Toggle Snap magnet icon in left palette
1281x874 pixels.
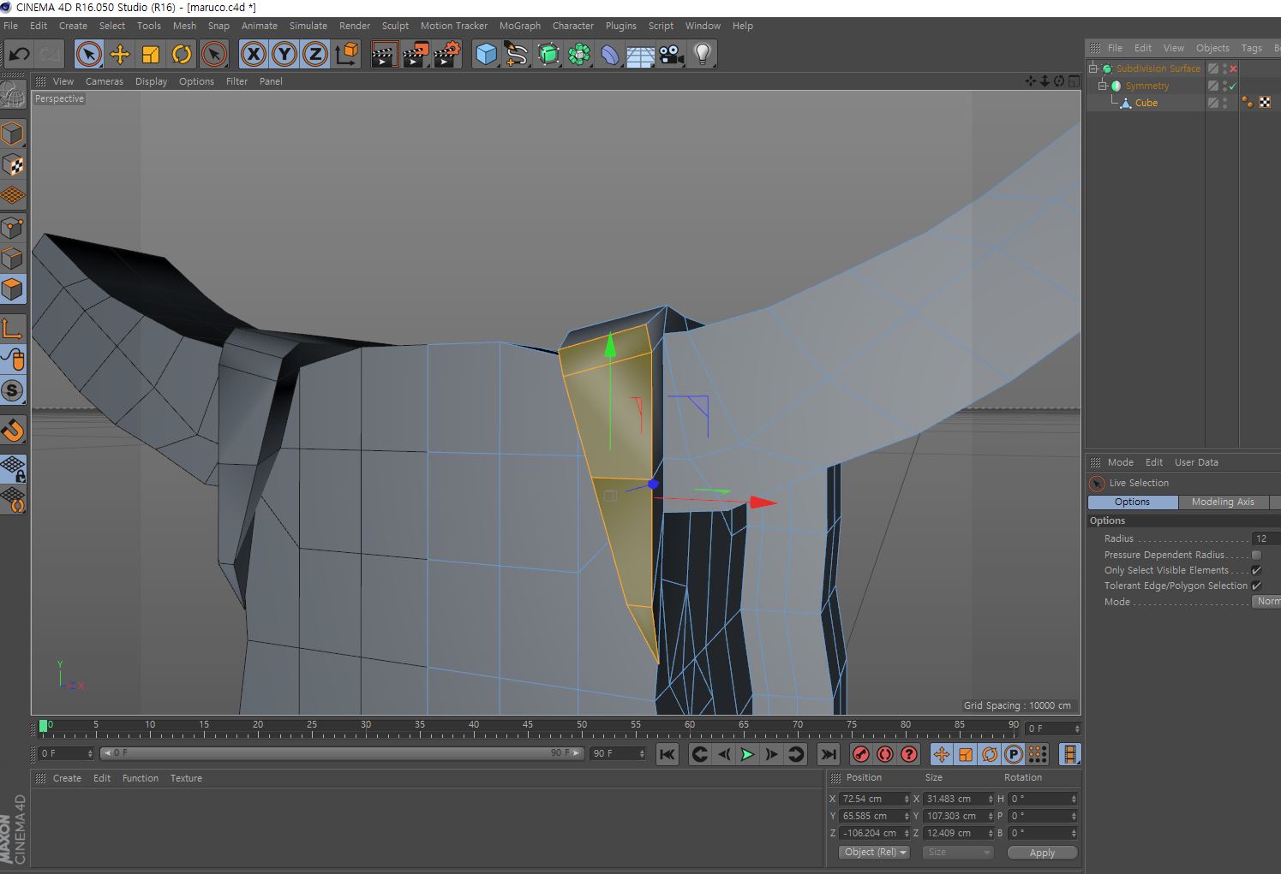pos(13,430)
